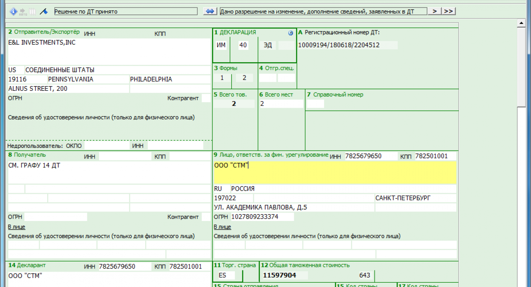This screenshot has height=287, width=531.
Task: Click the blue double-arrow swap button
Action: point(210,11)
